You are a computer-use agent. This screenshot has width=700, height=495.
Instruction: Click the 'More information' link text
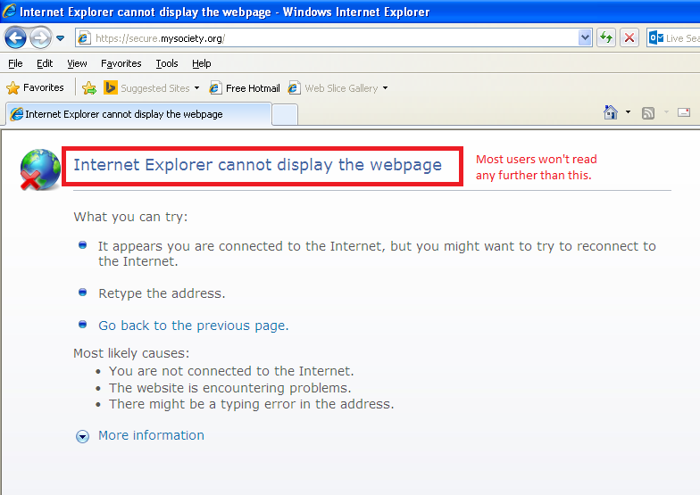(152, 435)
